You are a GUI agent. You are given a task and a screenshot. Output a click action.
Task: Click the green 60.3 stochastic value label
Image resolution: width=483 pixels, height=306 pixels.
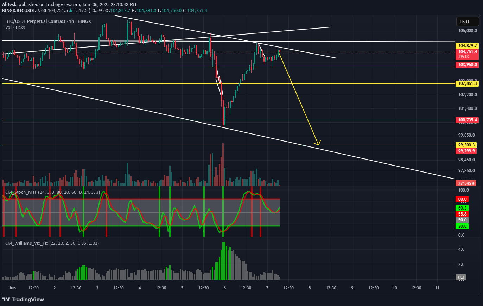pos(462,208)
